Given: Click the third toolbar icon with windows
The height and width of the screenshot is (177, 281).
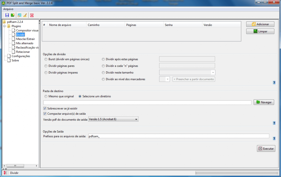Looking at the screenshot, I should point(19,15).
